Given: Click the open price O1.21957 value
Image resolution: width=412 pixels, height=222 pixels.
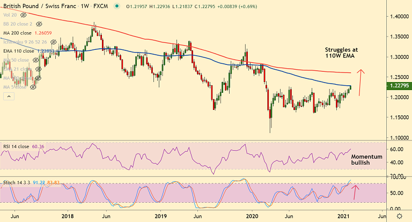Looking at the screenshot, I should 137,6.
